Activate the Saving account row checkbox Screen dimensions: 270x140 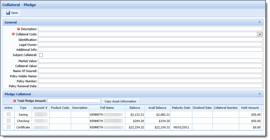(x=9, y=114)
